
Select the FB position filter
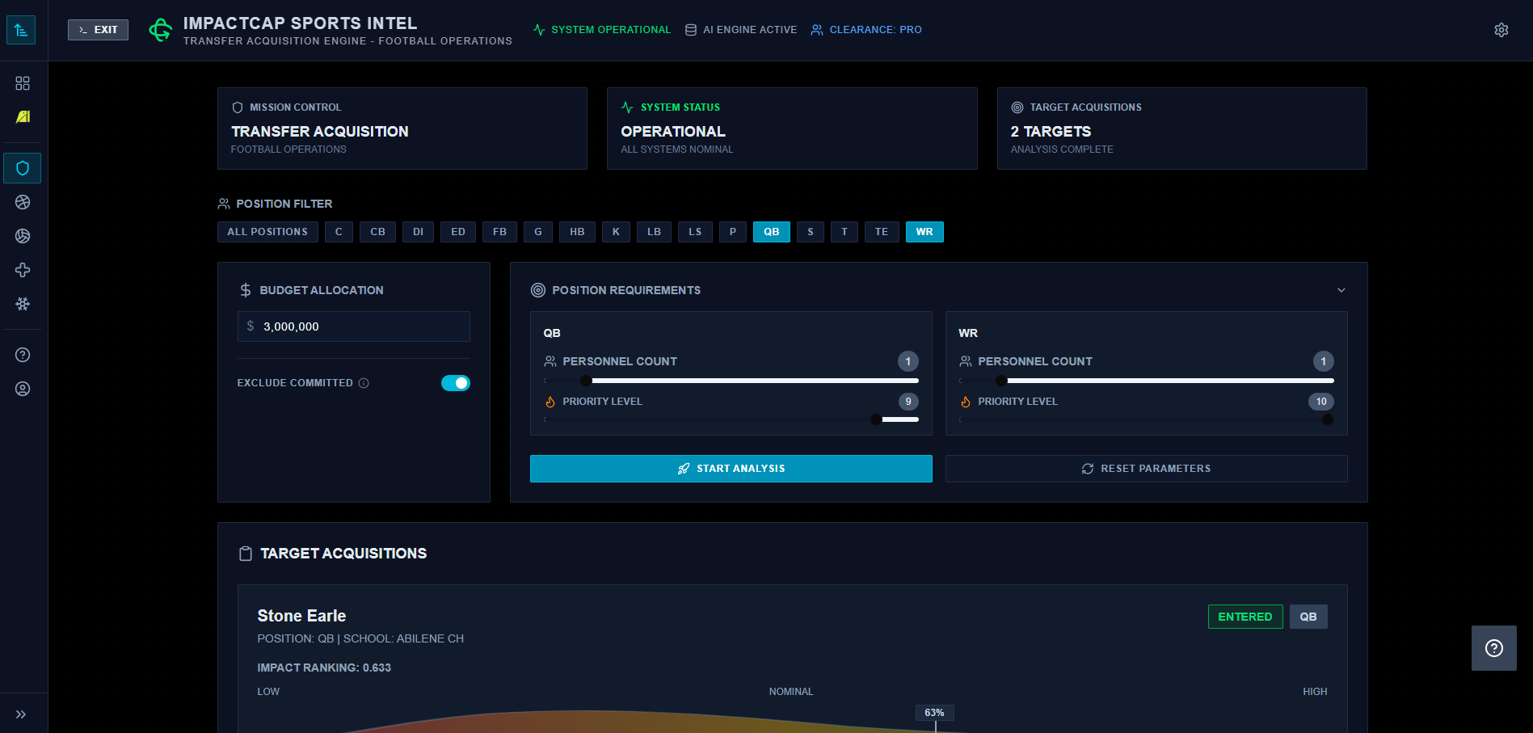(x=499, y=232)
